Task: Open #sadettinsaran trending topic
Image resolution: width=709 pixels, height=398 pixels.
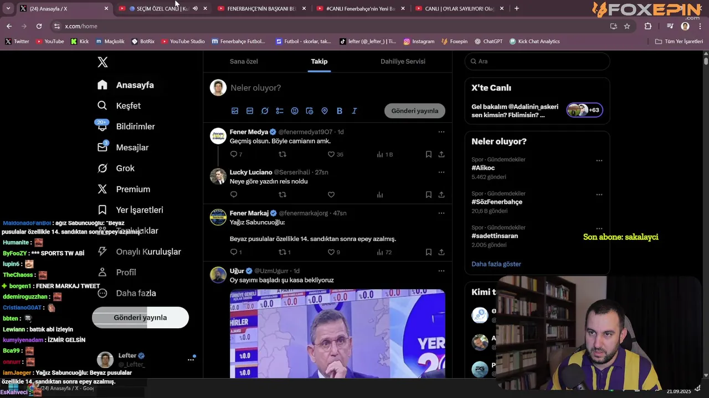Action: (x=495, y=236)
